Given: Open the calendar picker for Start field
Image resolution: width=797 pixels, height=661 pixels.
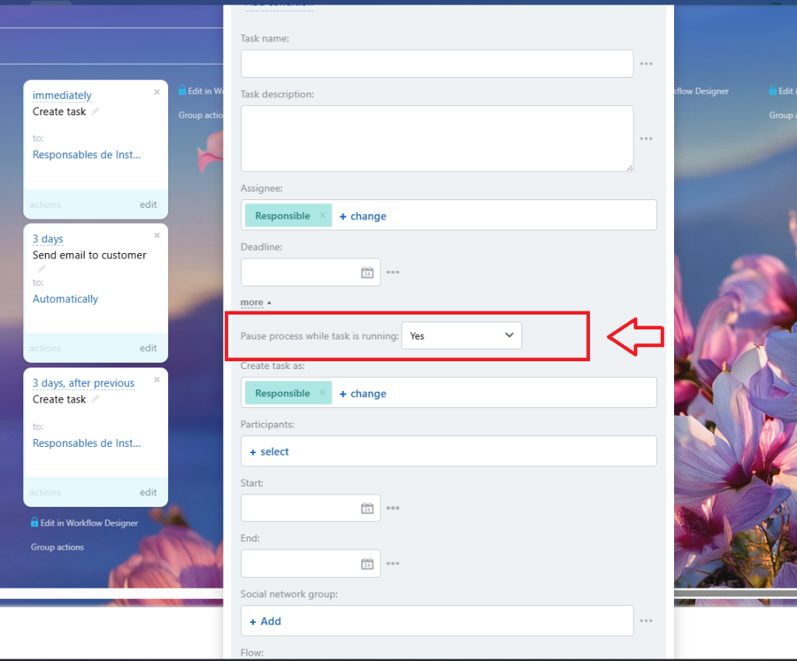Looking at the screenshot, I should 367,508.
